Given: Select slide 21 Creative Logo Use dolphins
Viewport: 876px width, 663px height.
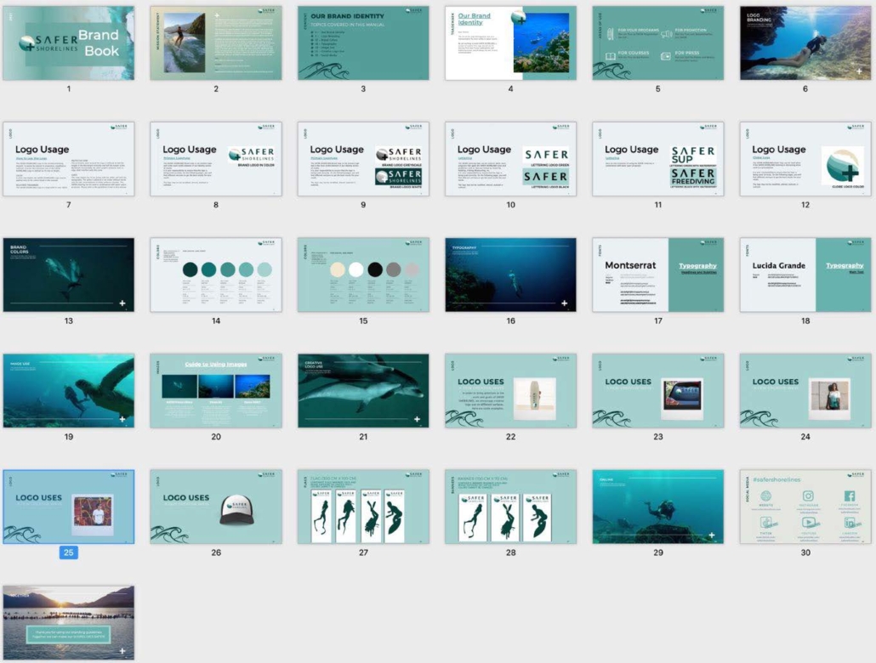Looking at the screenshot, I should point(363,390).
